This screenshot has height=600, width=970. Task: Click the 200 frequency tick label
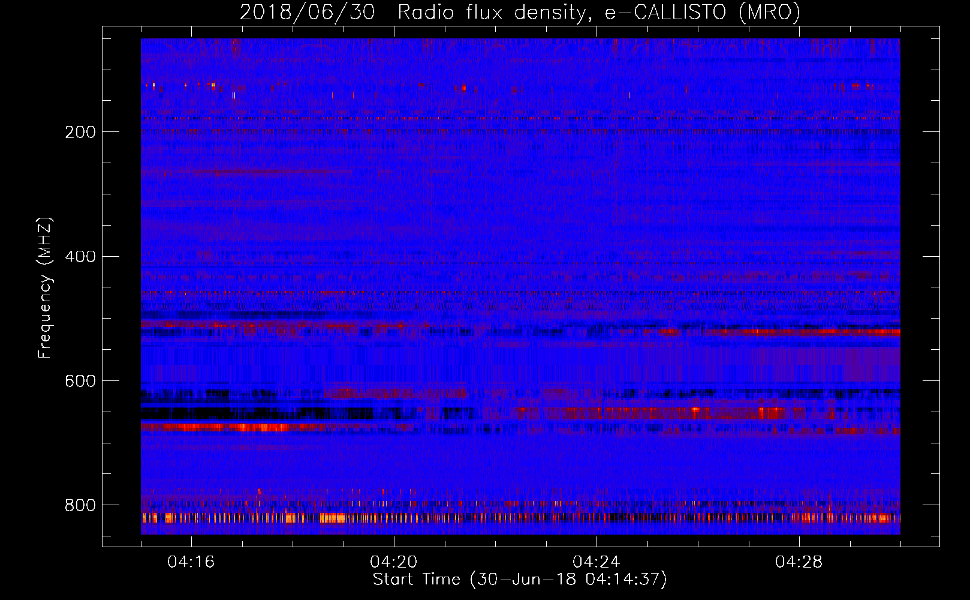(x=80, y=132)
